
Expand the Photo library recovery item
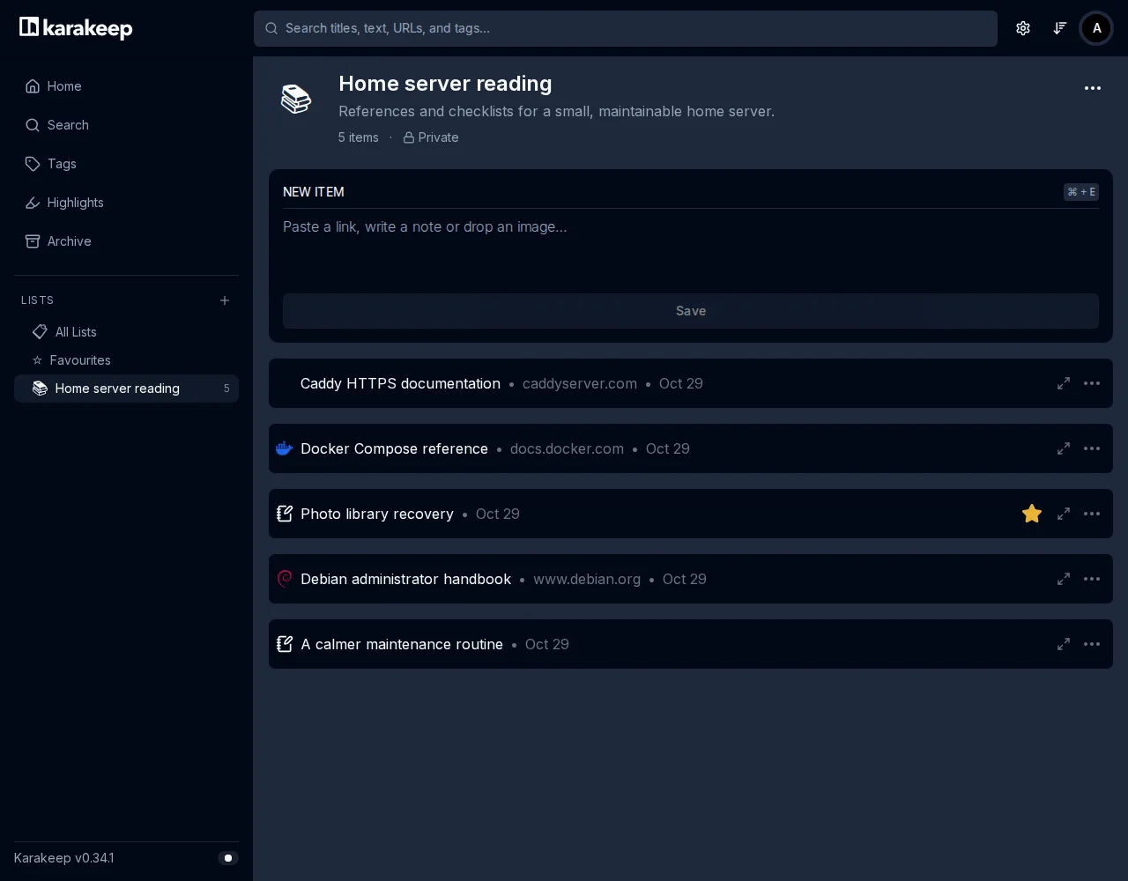click(1064, 514)
